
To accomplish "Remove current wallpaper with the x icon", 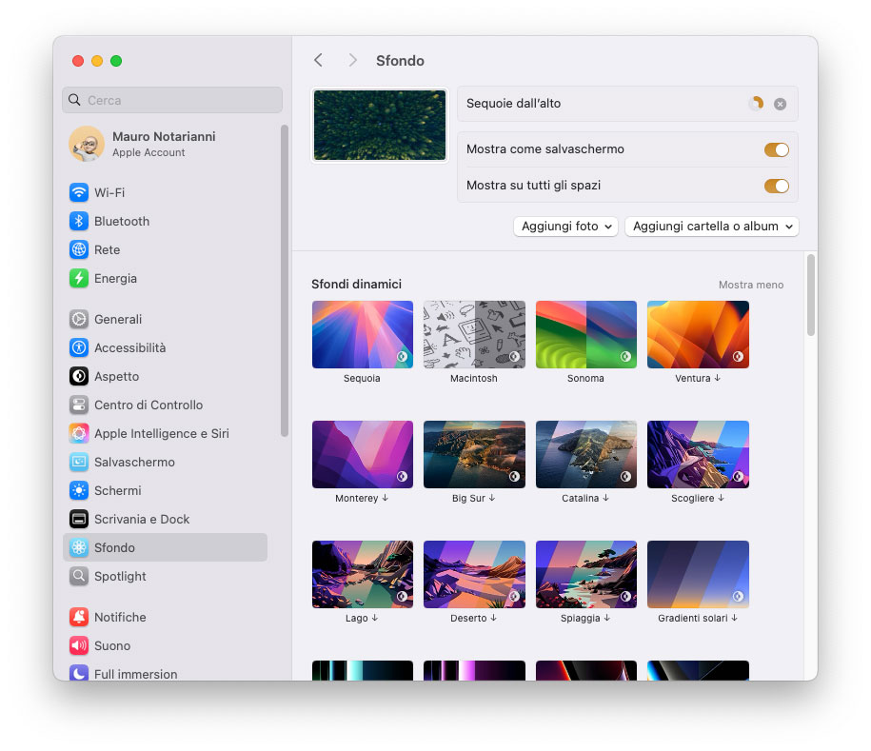I will tap(780, 105).
